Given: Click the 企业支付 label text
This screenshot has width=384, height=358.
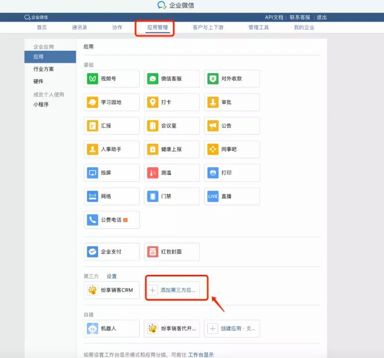Looking at the screenshot, I should tap(111, 251).
